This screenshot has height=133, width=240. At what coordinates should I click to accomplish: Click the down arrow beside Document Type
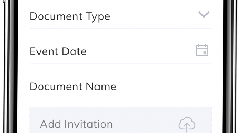[x=204, y=15]
